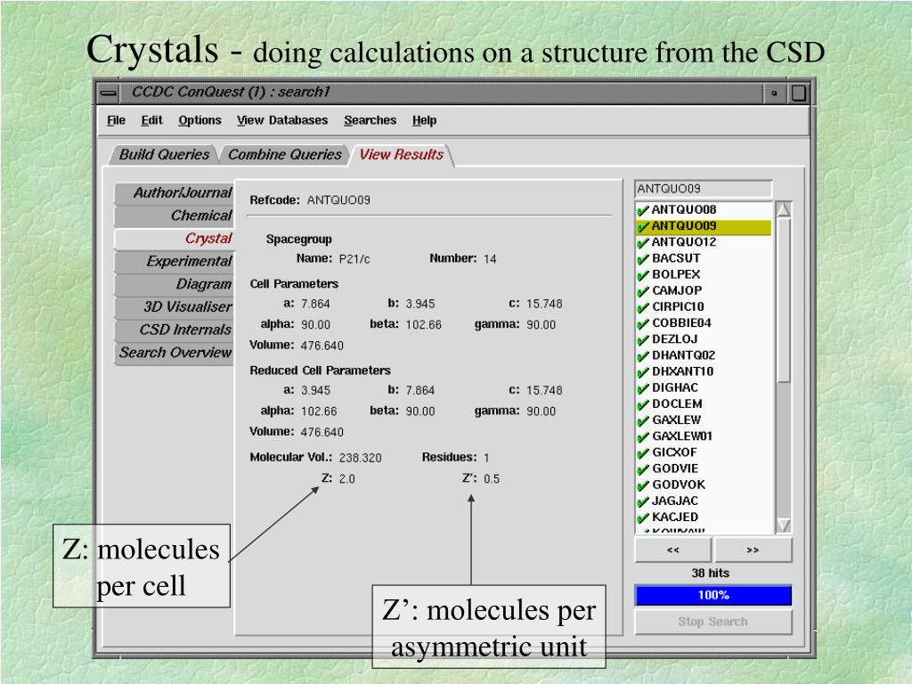
Task: Open the Searches menu
Action: click(x=370, y=120)
